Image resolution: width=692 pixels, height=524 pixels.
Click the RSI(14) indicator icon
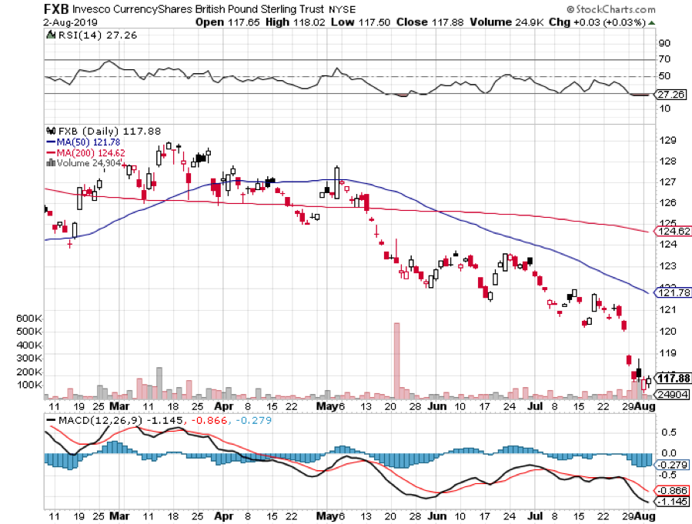click(50, 35)
